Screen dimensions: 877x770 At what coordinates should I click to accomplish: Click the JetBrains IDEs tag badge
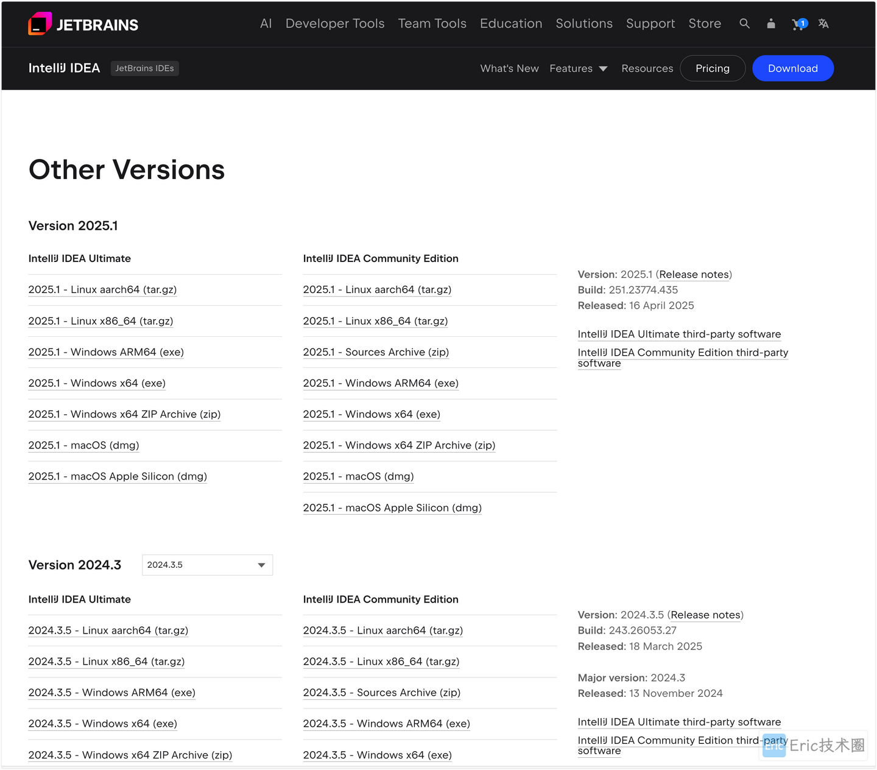tap(144, 68)
